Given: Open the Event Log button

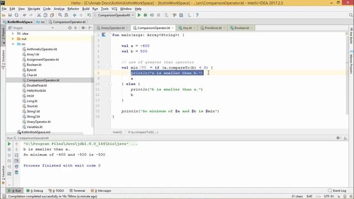Looking at the screenshot, I should pos(337,191).
